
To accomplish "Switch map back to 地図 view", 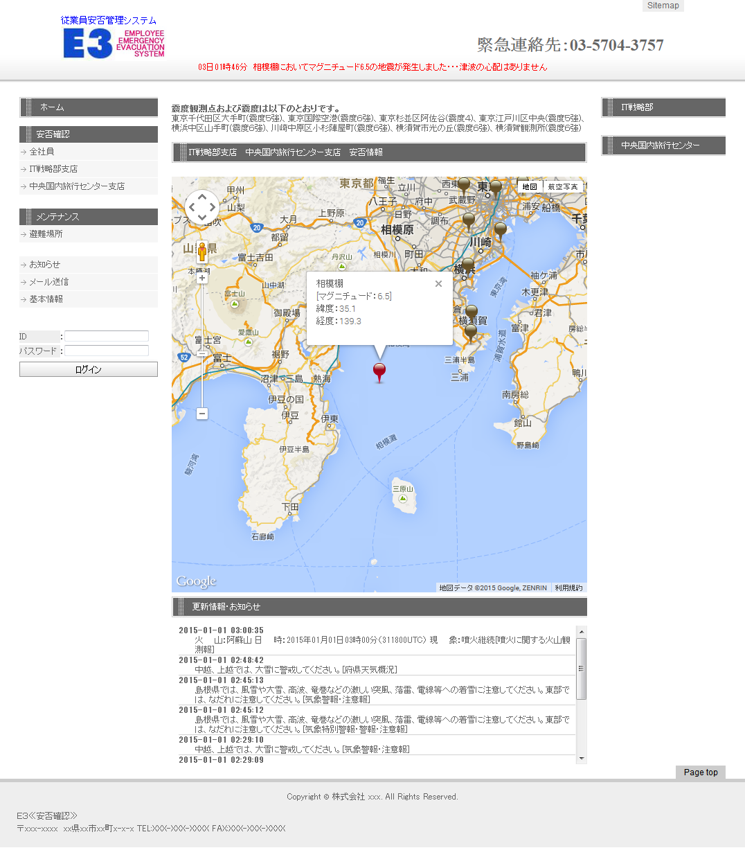I will [530, 186].
